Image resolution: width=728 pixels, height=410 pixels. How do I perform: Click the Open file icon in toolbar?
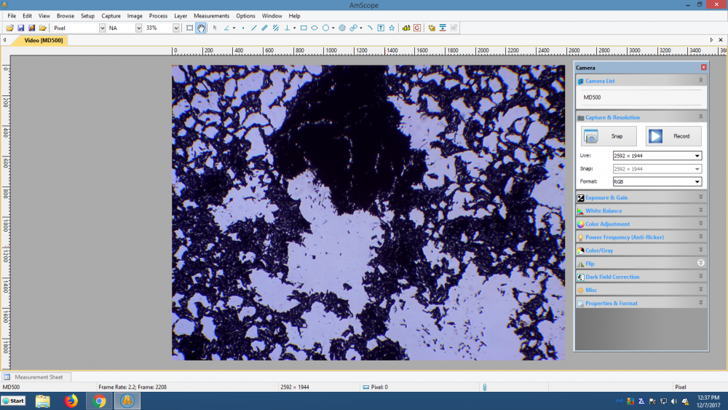pos(10,28)
